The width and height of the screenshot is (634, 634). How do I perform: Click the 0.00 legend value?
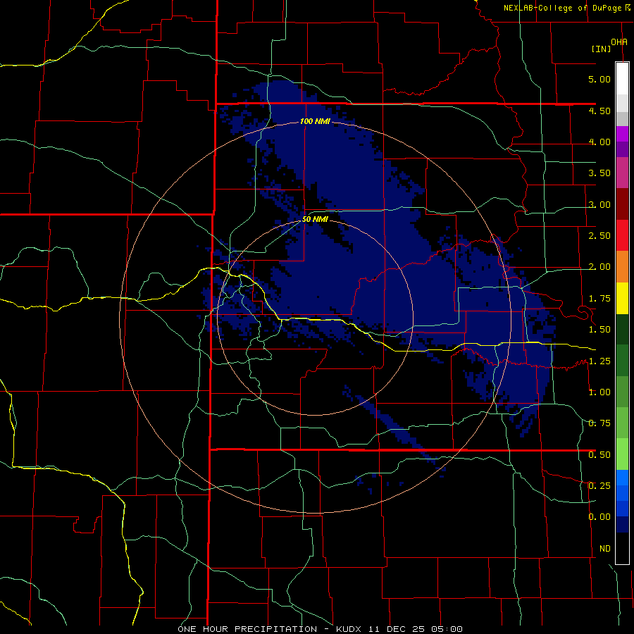[599, 517]
